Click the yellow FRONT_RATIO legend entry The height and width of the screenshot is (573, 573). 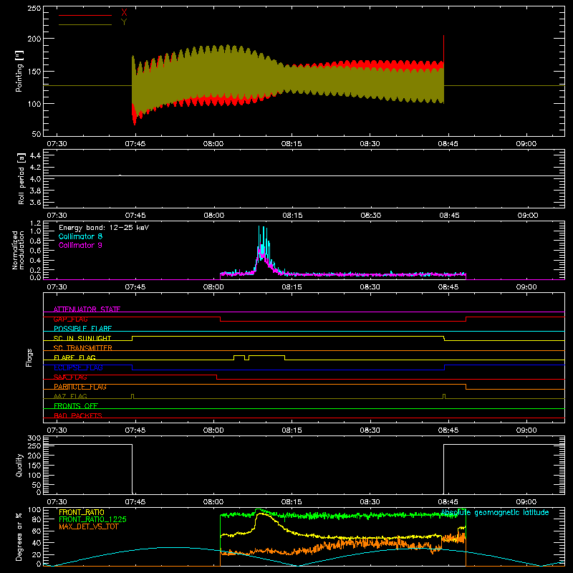click(x=82, y=512)
